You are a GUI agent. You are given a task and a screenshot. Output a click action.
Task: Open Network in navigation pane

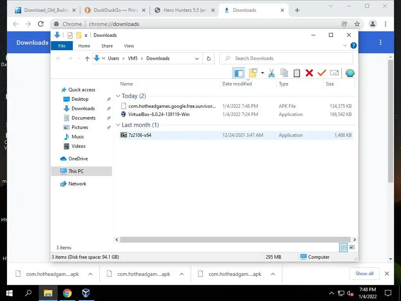tap(77, 184)
